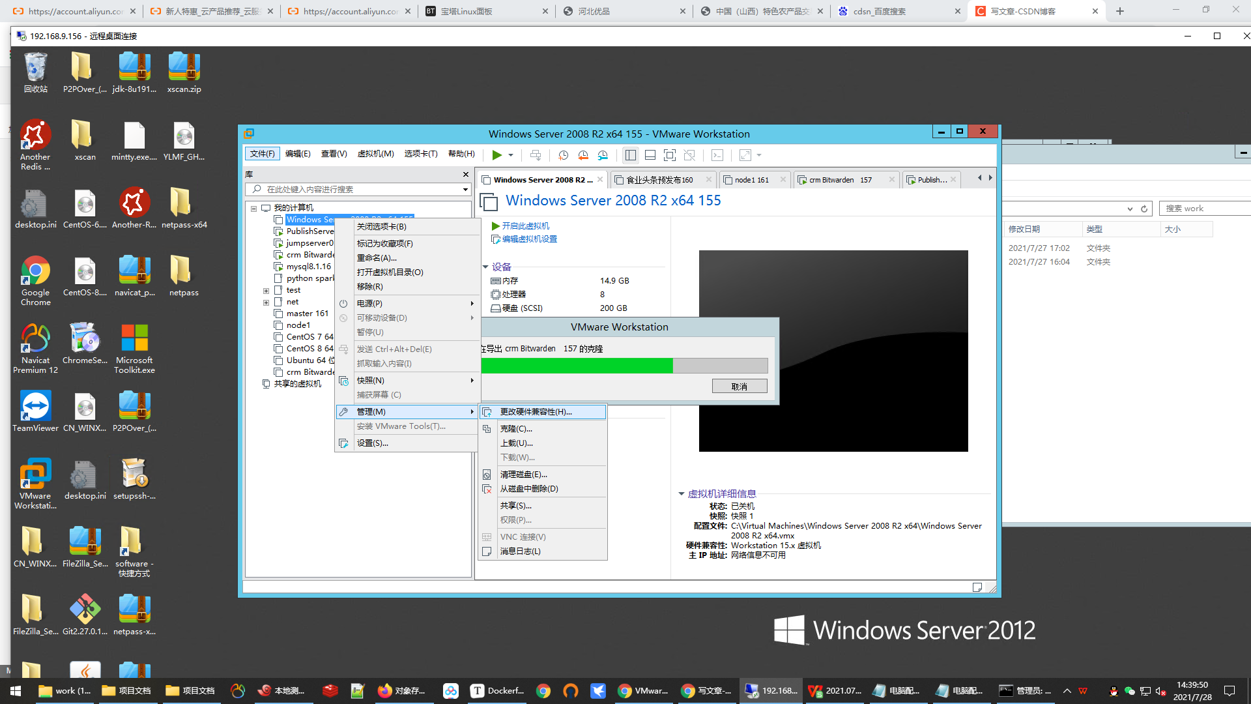Viewport: 1251px width, 704px height.
Task: Click 编辑虚拟机设置 link
Action: [530, 239]
